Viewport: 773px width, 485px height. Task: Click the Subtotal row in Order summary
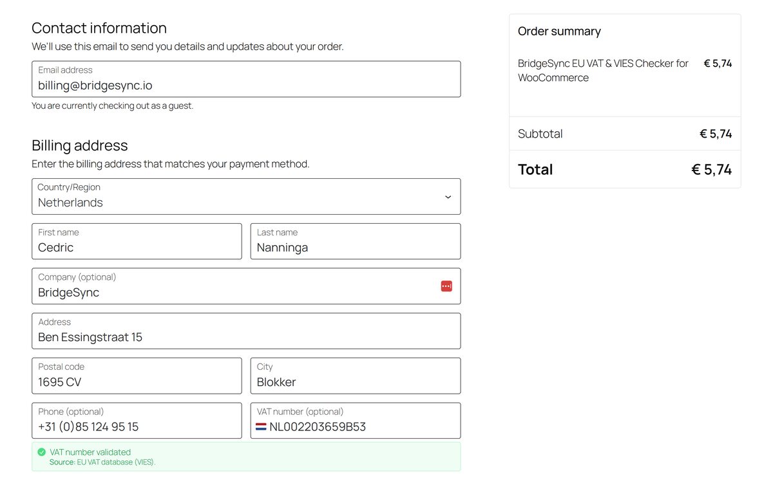(x=624, y=134)
